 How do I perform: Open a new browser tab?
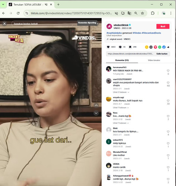(58, 4)
